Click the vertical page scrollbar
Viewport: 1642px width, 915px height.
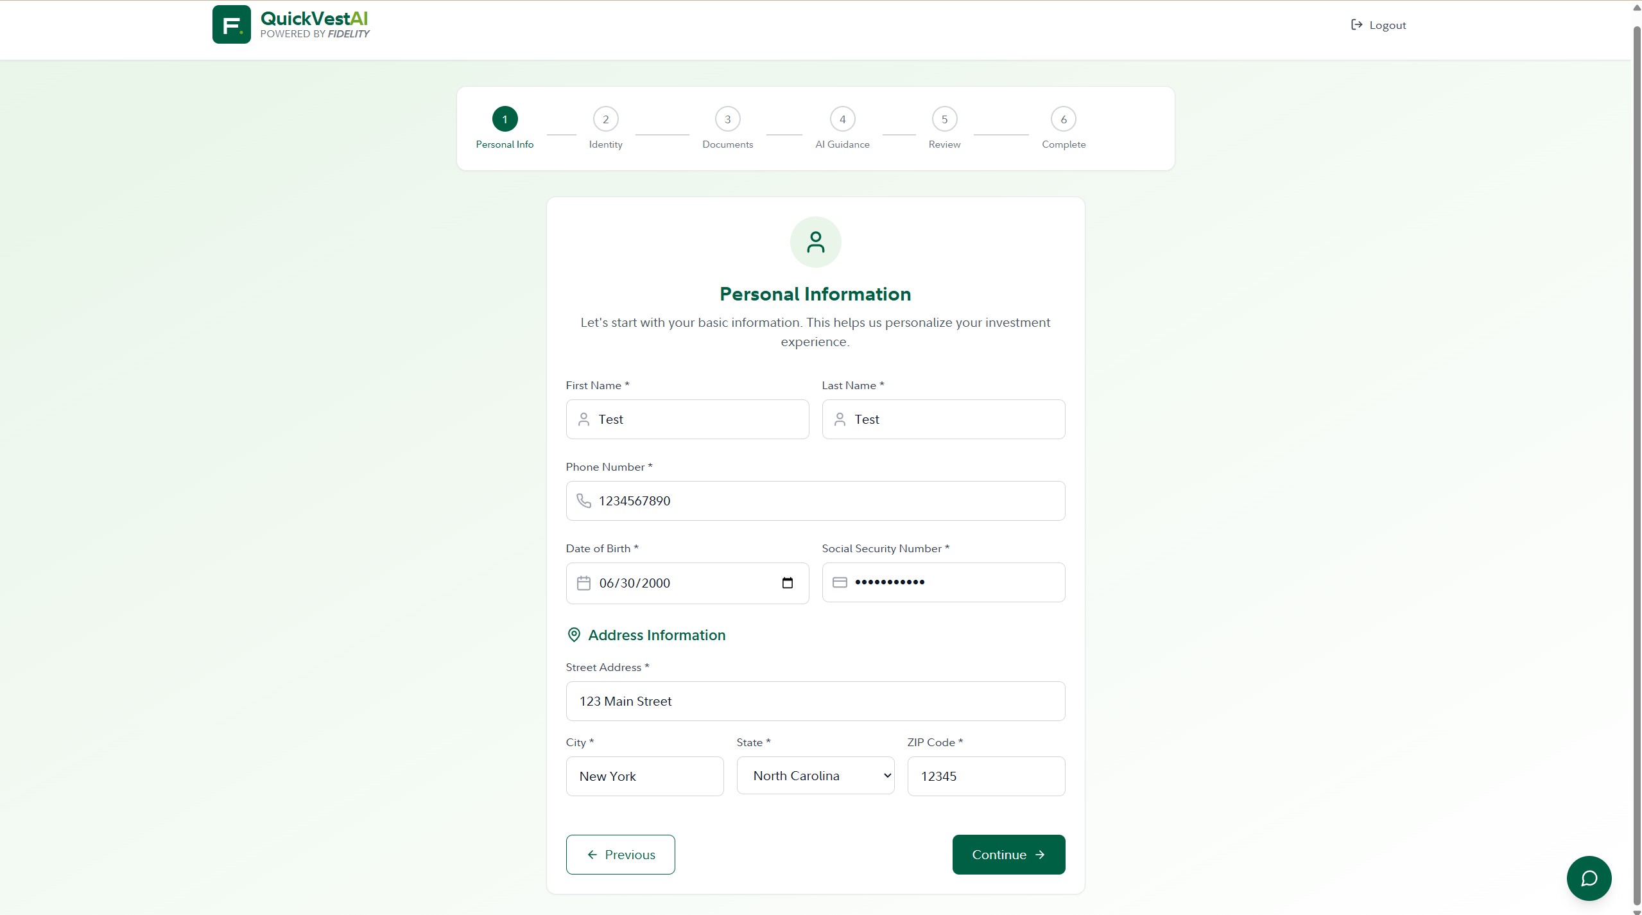coord(1636,449)
